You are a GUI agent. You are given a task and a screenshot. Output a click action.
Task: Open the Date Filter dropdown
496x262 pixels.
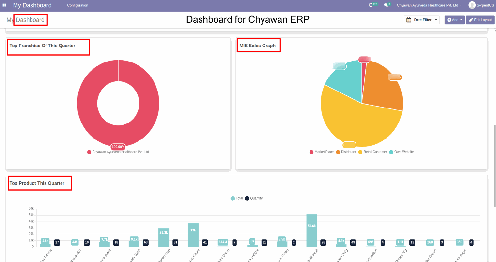(422, 20)
